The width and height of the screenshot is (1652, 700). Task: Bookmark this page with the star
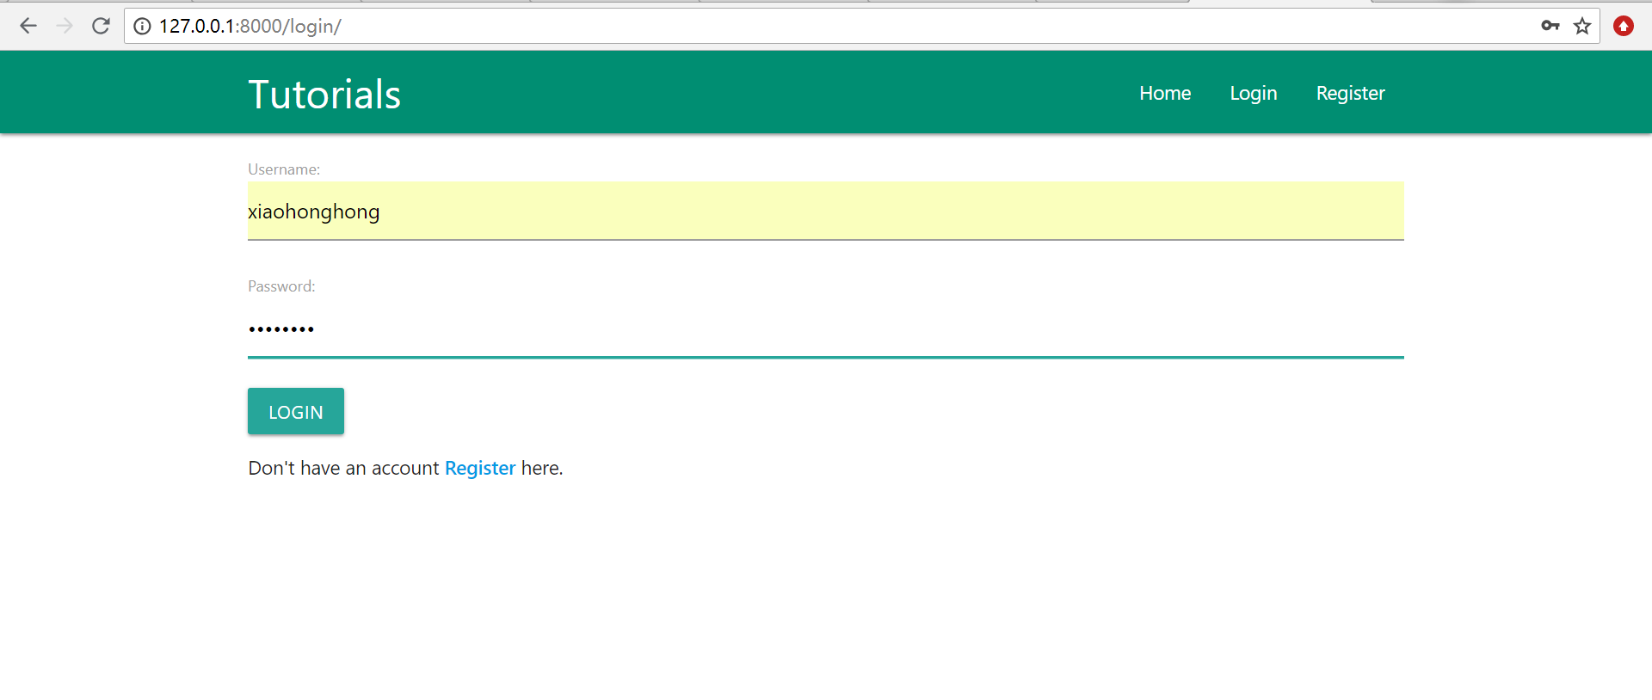pos(1582,26)
